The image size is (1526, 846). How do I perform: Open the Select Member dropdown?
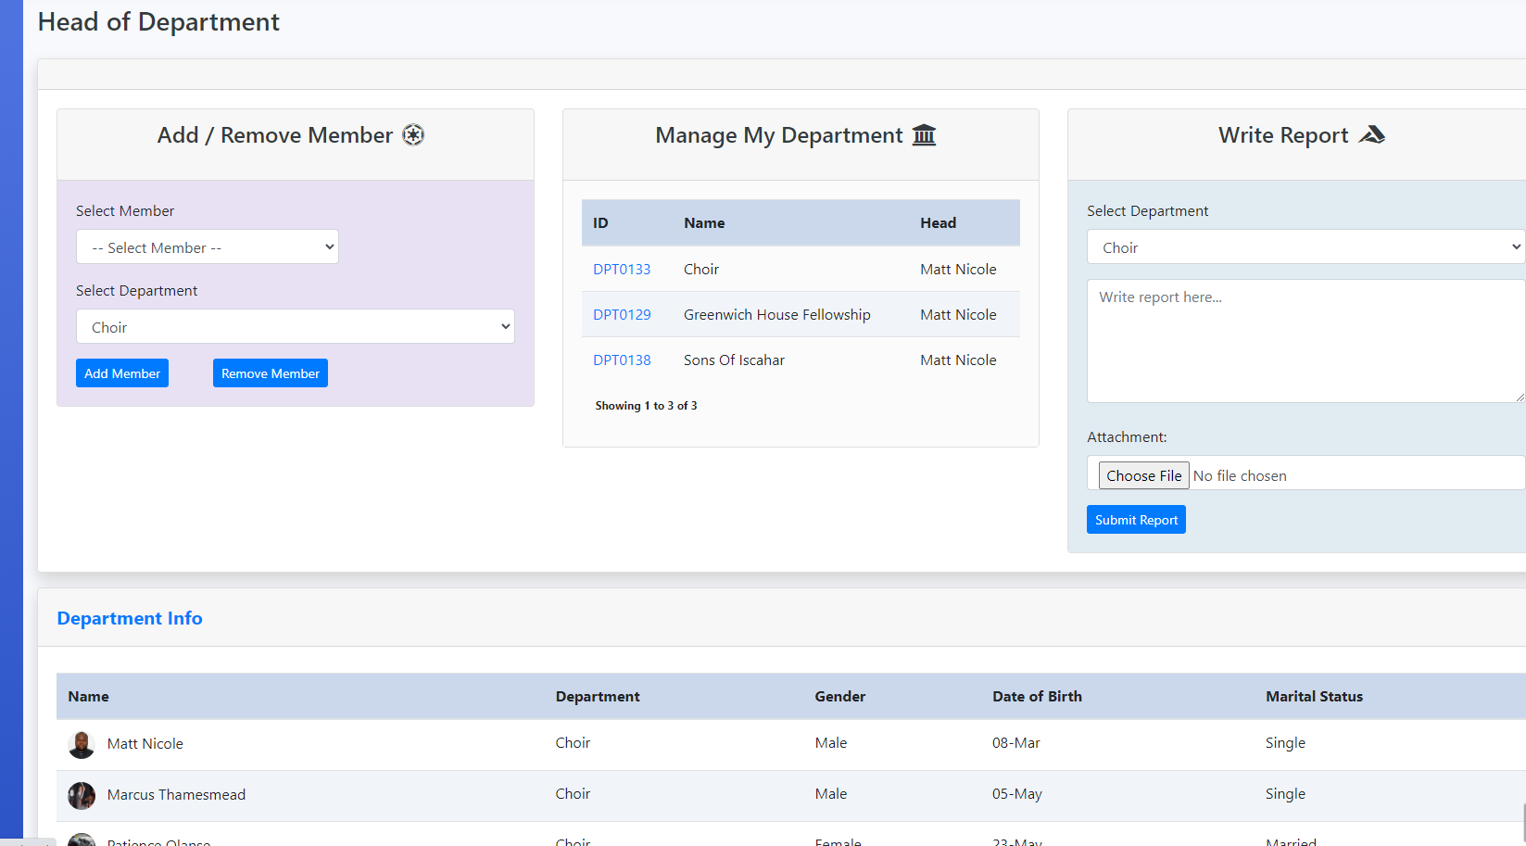click(208, 247)
